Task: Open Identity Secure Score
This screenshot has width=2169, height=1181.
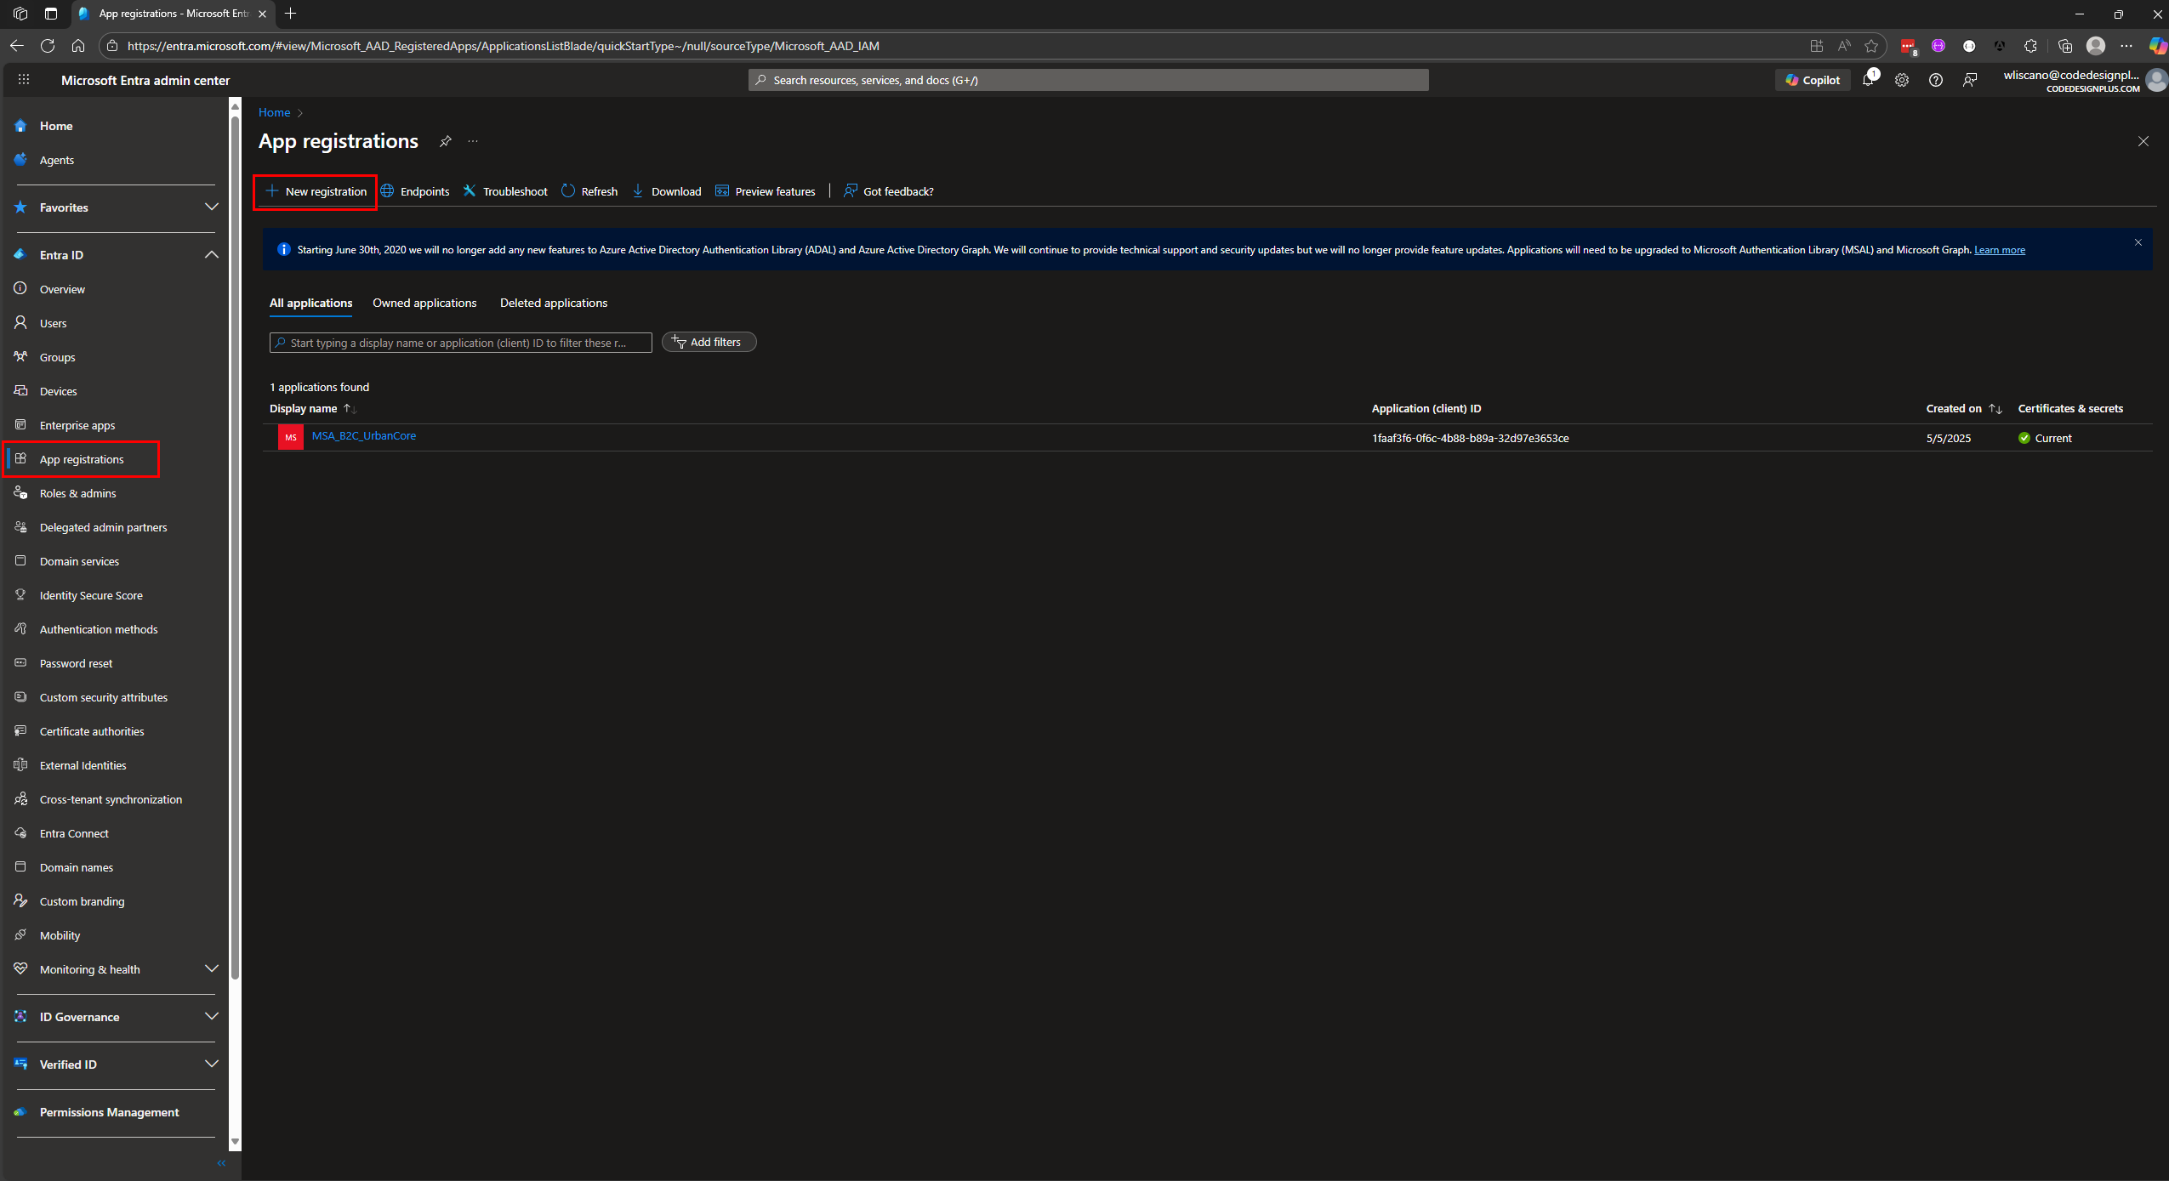Action: point(91,595)
